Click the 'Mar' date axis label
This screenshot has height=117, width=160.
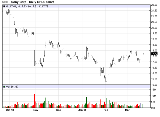pos(127,110)
